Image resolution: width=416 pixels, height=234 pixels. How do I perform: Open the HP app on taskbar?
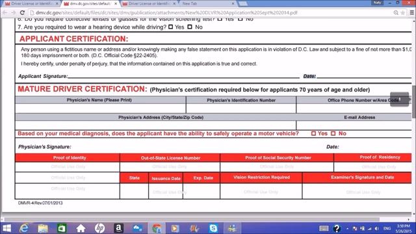pyautogui.click(x=99, y=228)
